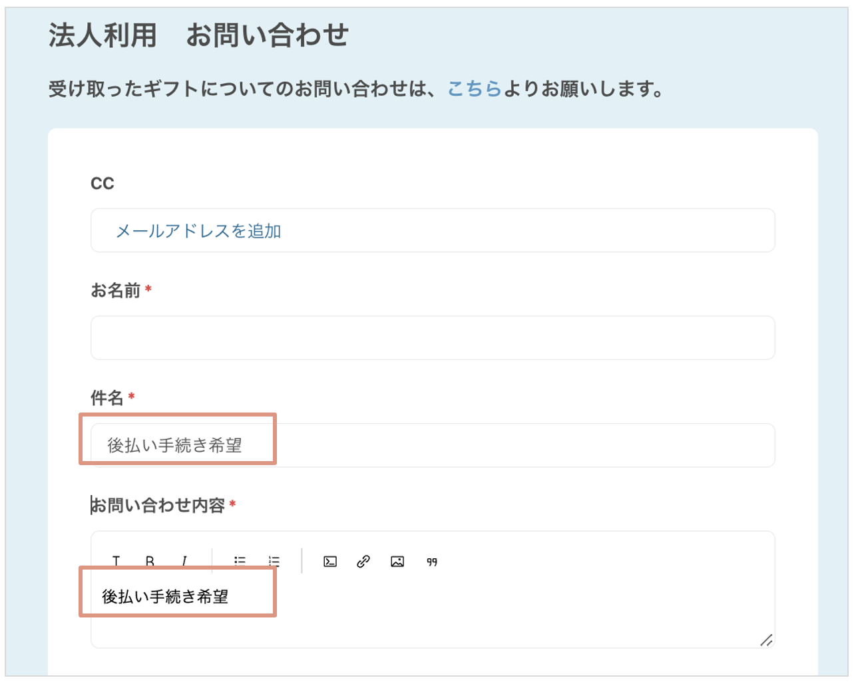Follow the こちら link
The width and height of the screenshot is (856, 688).
[474, 88]
